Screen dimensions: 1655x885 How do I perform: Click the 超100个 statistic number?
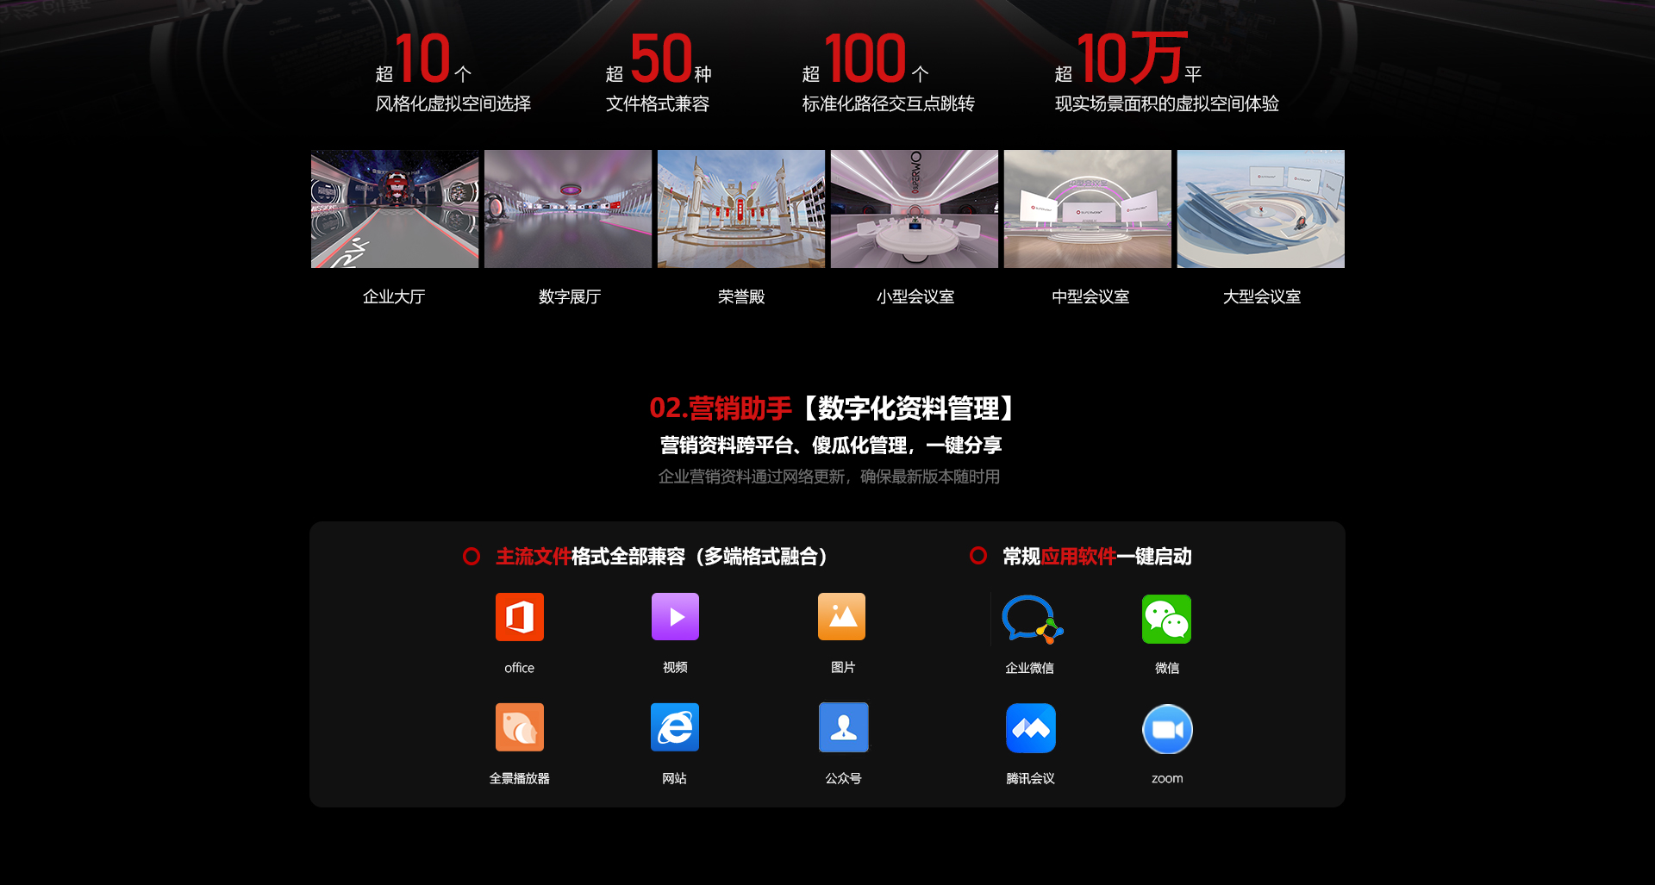[x=865, y=58]
